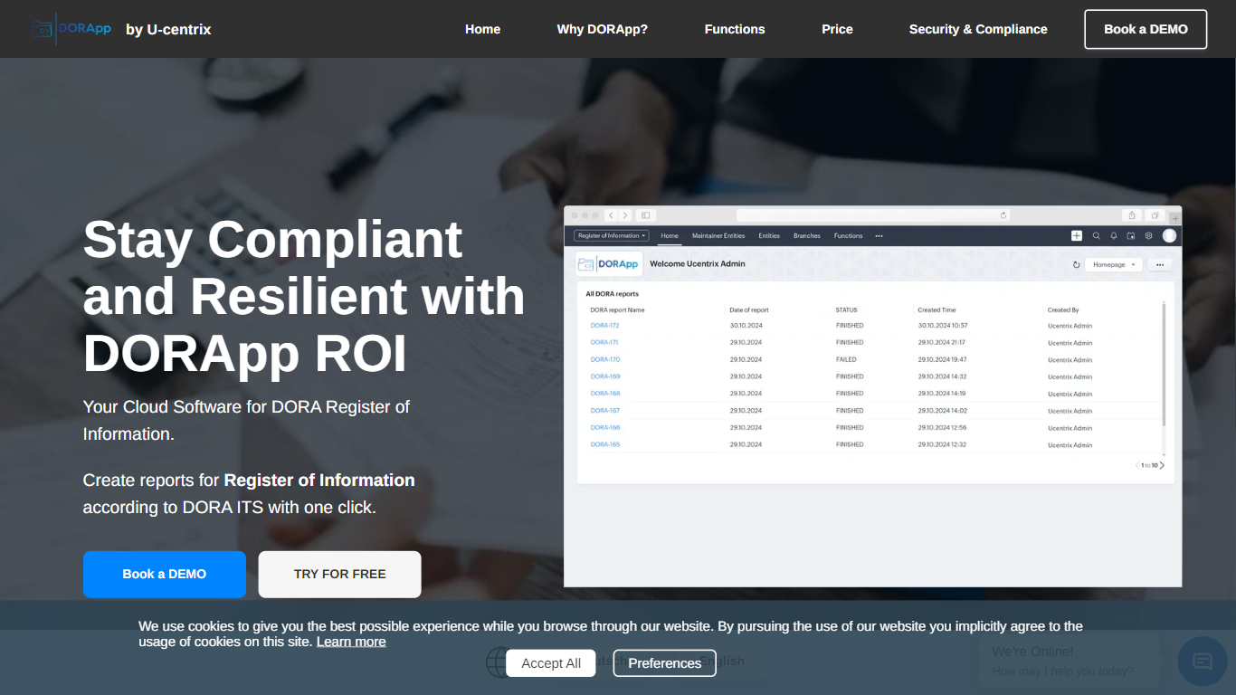This screenshot has width=1236, height=695.
Task: Select the Functions tab in the app screenshot
Action: click(x=849, y=236)
